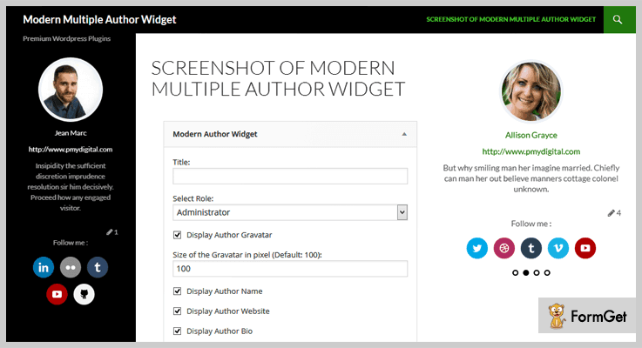Click the Jean Marc author name
The width and height of the screenshot is (642, 348).
coord(71,133)
